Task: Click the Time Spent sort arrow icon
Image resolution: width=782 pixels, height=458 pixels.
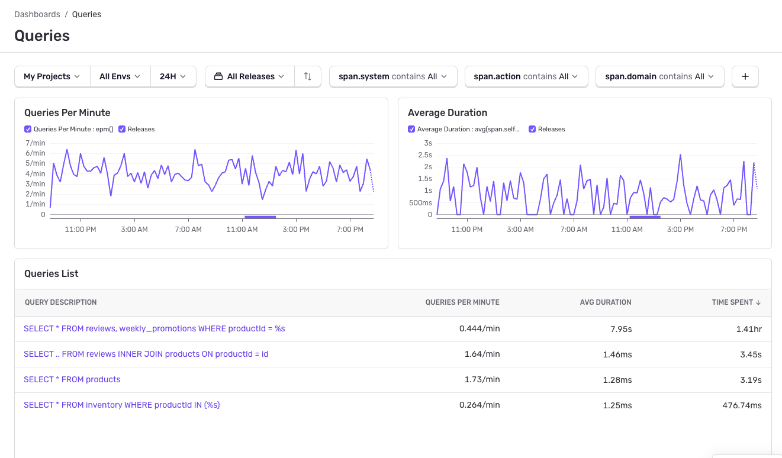Action: coord(758,302)
